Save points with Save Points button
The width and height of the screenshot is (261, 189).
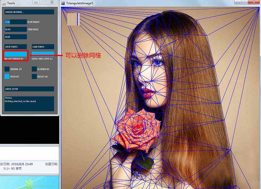(15, 47)
